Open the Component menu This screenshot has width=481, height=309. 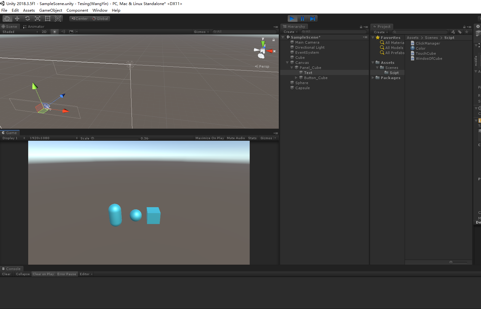click(x=77, y=10)
